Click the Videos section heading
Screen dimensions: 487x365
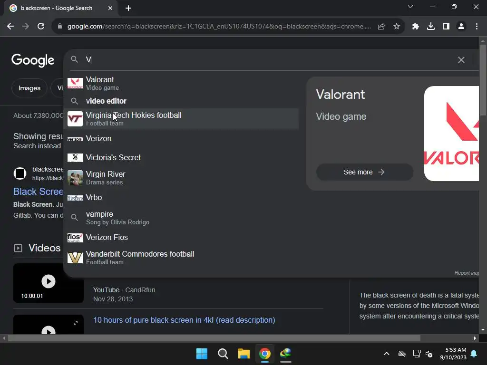tap(44, 248)
